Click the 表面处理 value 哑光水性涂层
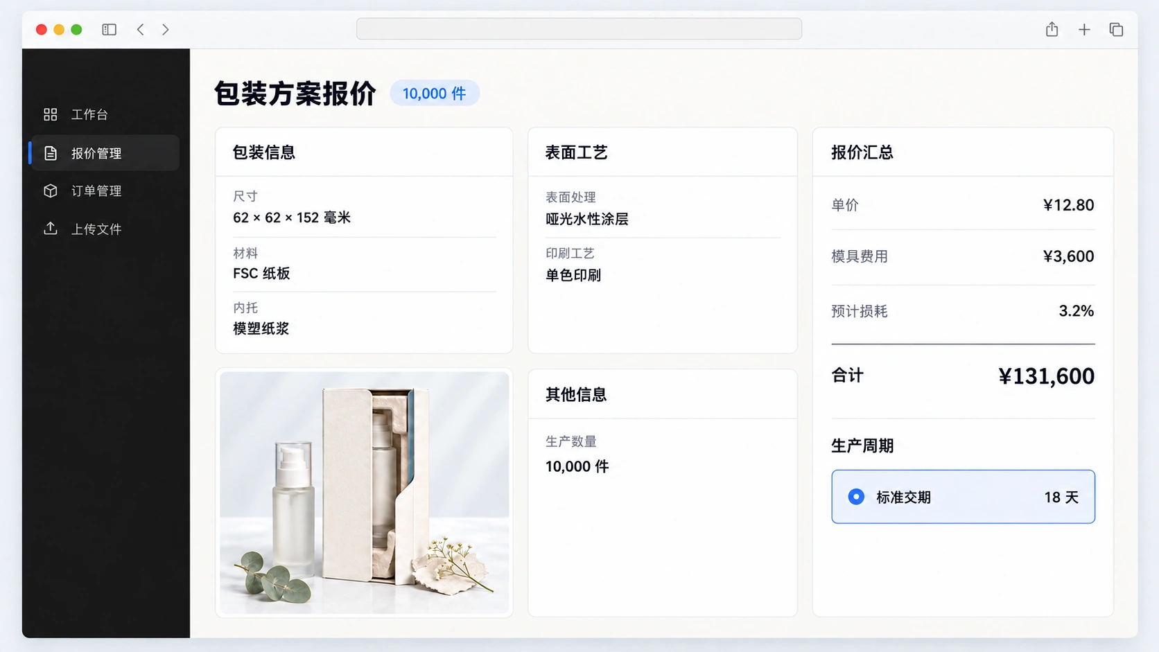This screenshot has width=1159, height=652. 586,219
